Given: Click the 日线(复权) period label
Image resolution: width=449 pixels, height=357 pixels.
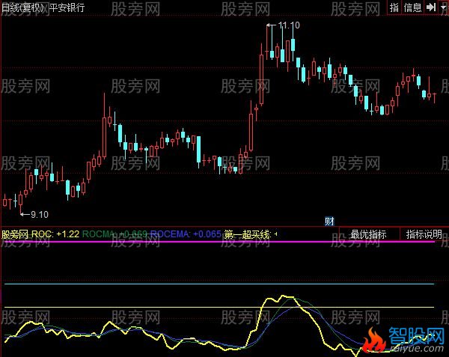Looking at the screenshot, I should point(23,7).
